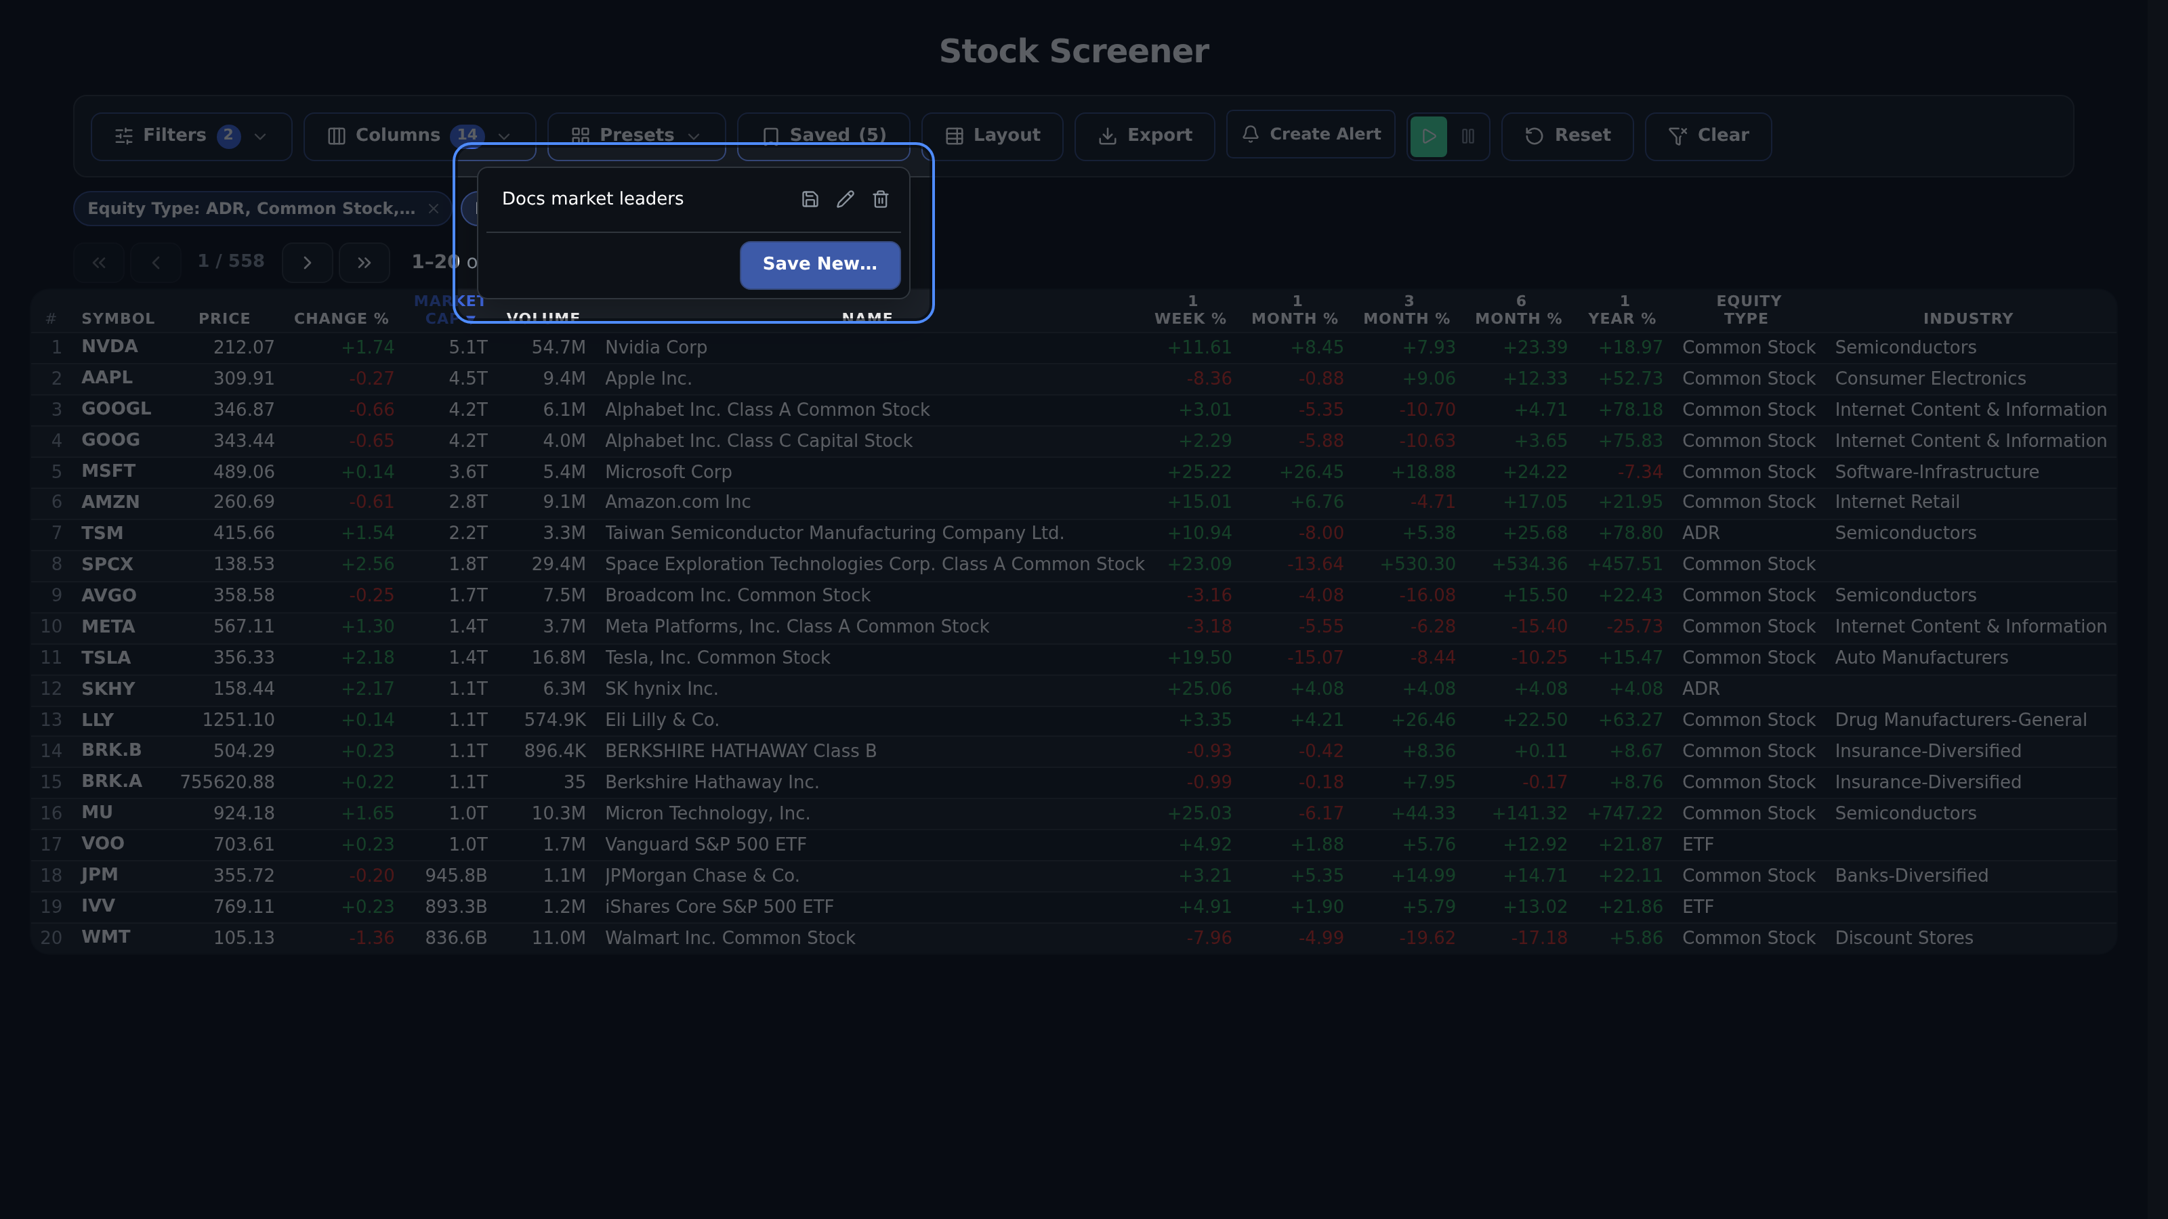Toggle the Saved (5) screens menu

pyautogui.click(x=823, y=135)
